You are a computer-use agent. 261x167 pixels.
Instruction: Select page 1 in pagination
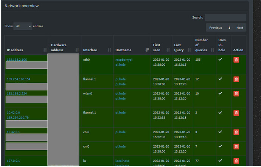(229, 28)
